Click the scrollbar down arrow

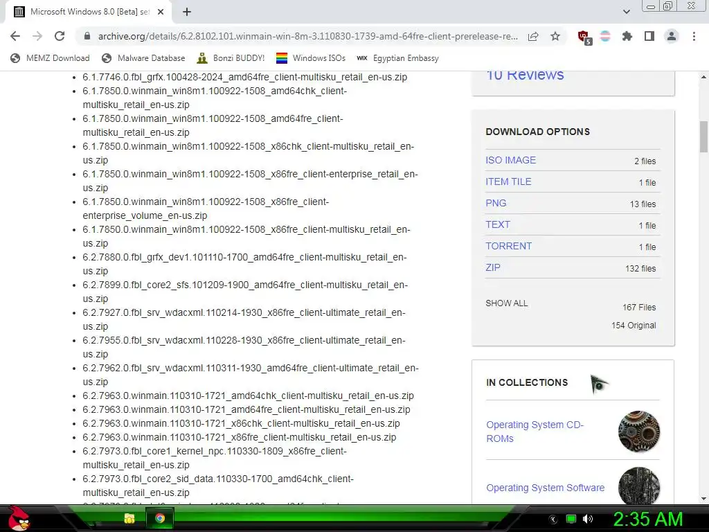(703, 499)
